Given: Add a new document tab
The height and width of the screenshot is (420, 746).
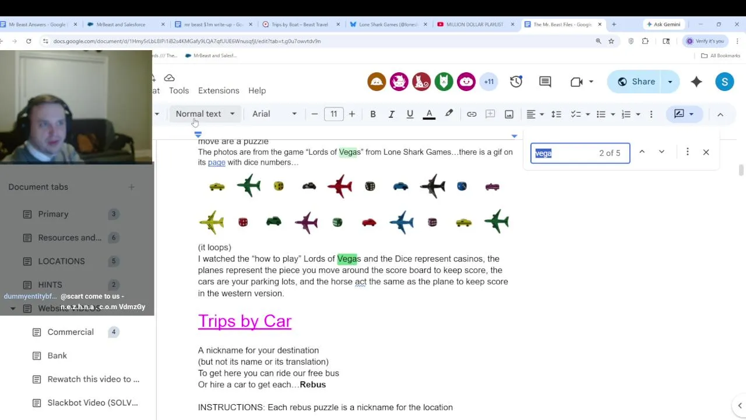Looking at the screenshot, I should tap(131, 187).
